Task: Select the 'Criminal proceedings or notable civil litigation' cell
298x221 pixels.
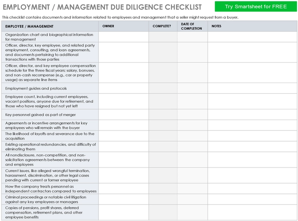Action: click(50, 199)
